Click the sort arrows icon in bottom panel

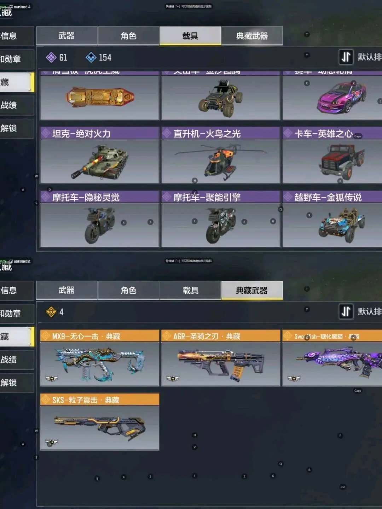(x=346, y=311)
